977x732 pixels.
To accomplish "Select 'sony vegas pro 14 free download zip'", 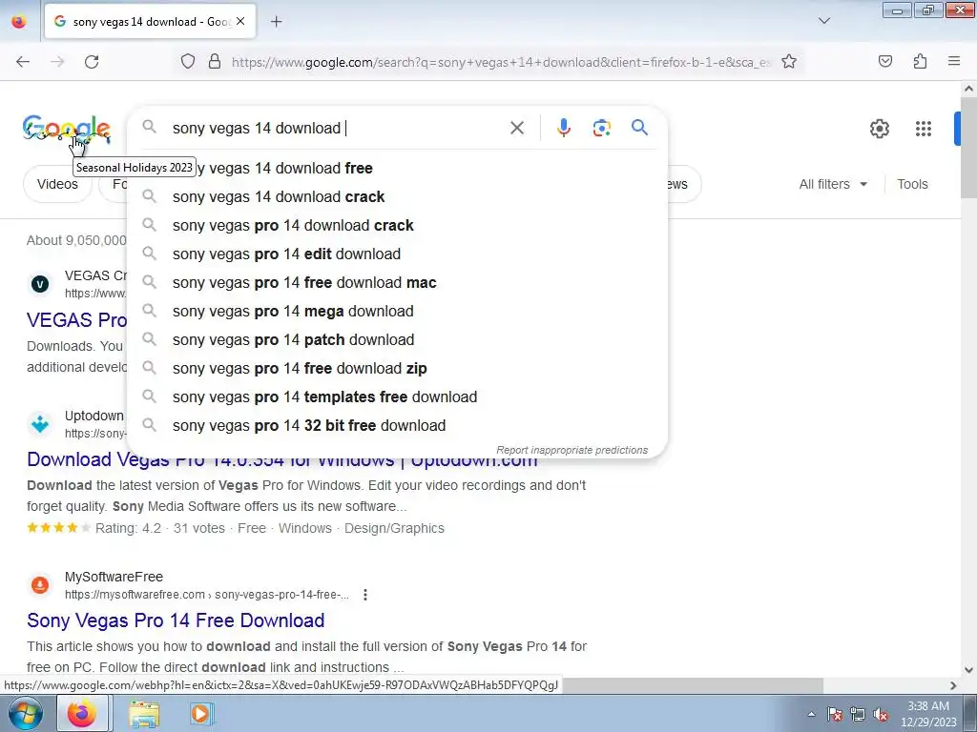I will point(397,369).
